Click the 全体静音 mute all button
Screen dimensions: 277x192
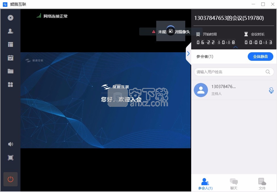point(261,57)
